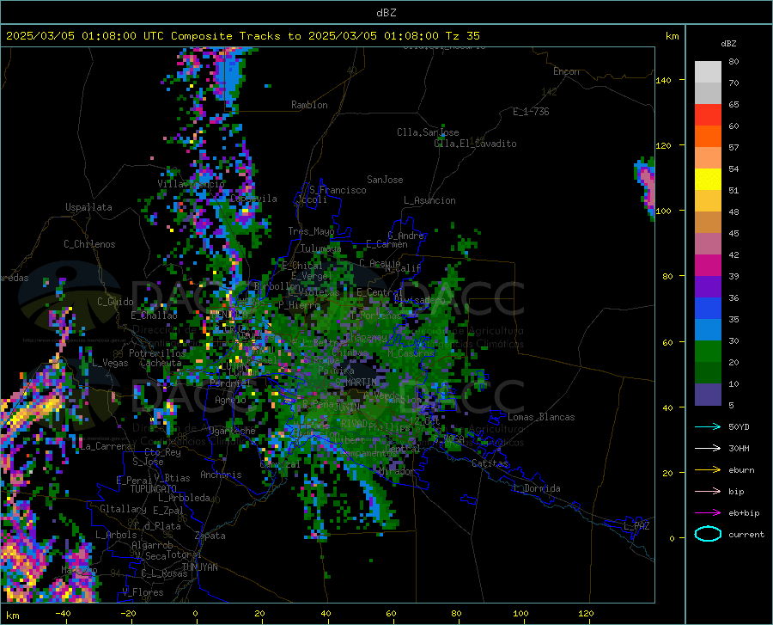Click the SanJose map label
The width and height of the screenshot is (773, 625).
point(385,180)
